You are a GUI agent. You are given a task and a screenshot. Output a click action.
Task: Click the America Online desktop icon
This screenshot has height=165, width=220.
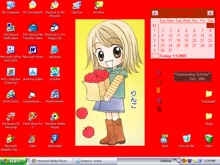33,72
